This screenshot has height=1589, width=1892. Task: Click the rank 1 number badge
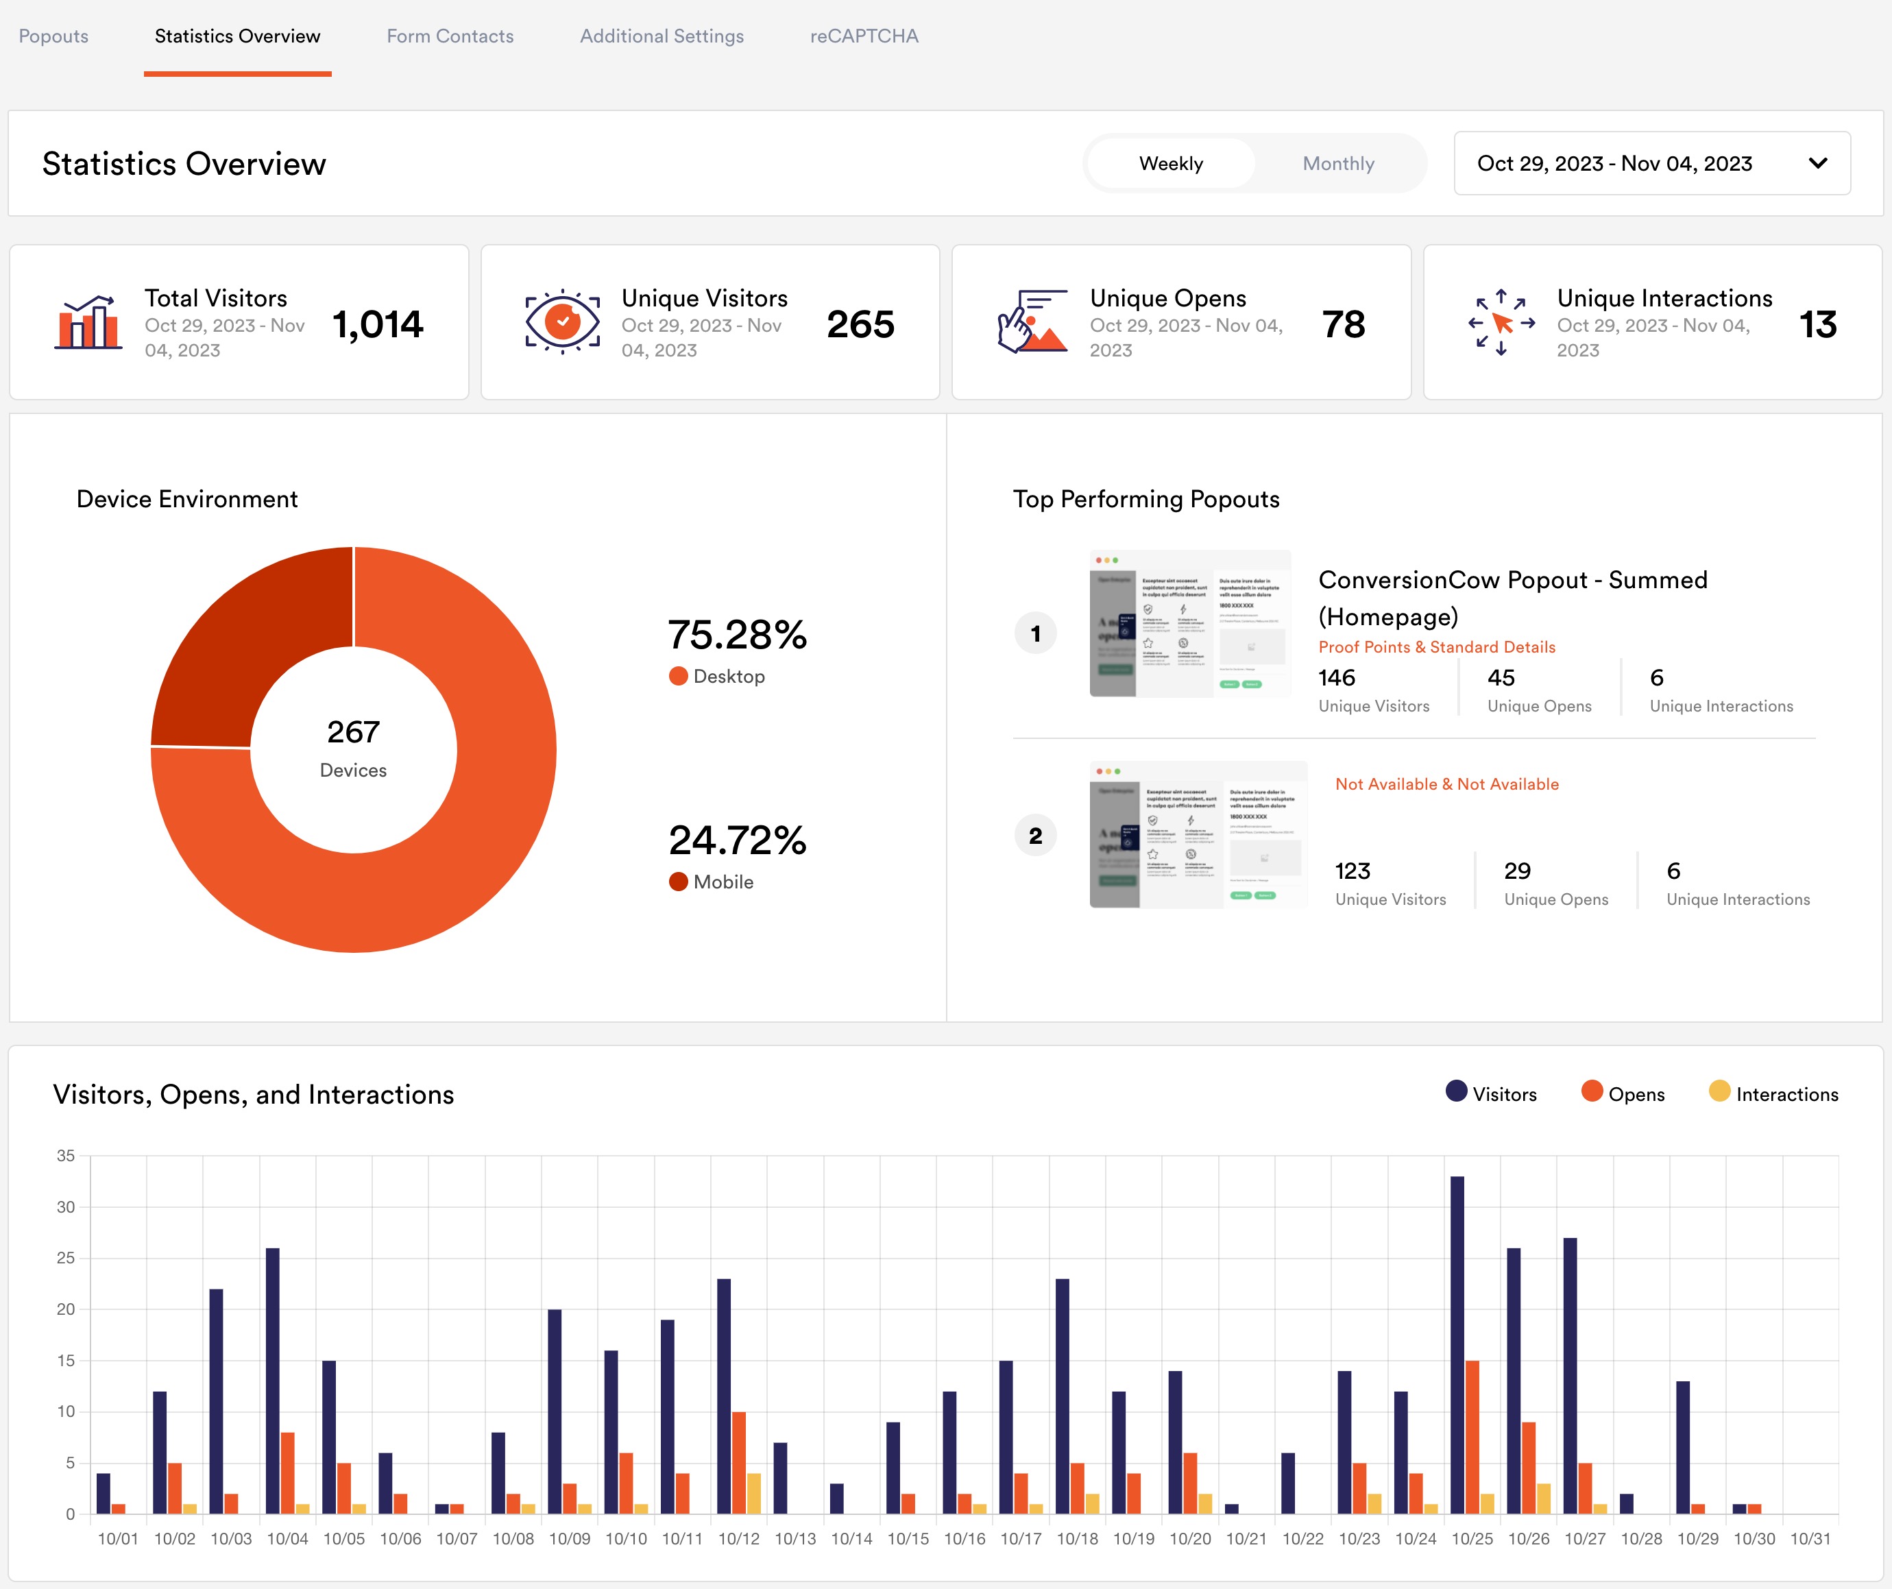coord(1035,633)
